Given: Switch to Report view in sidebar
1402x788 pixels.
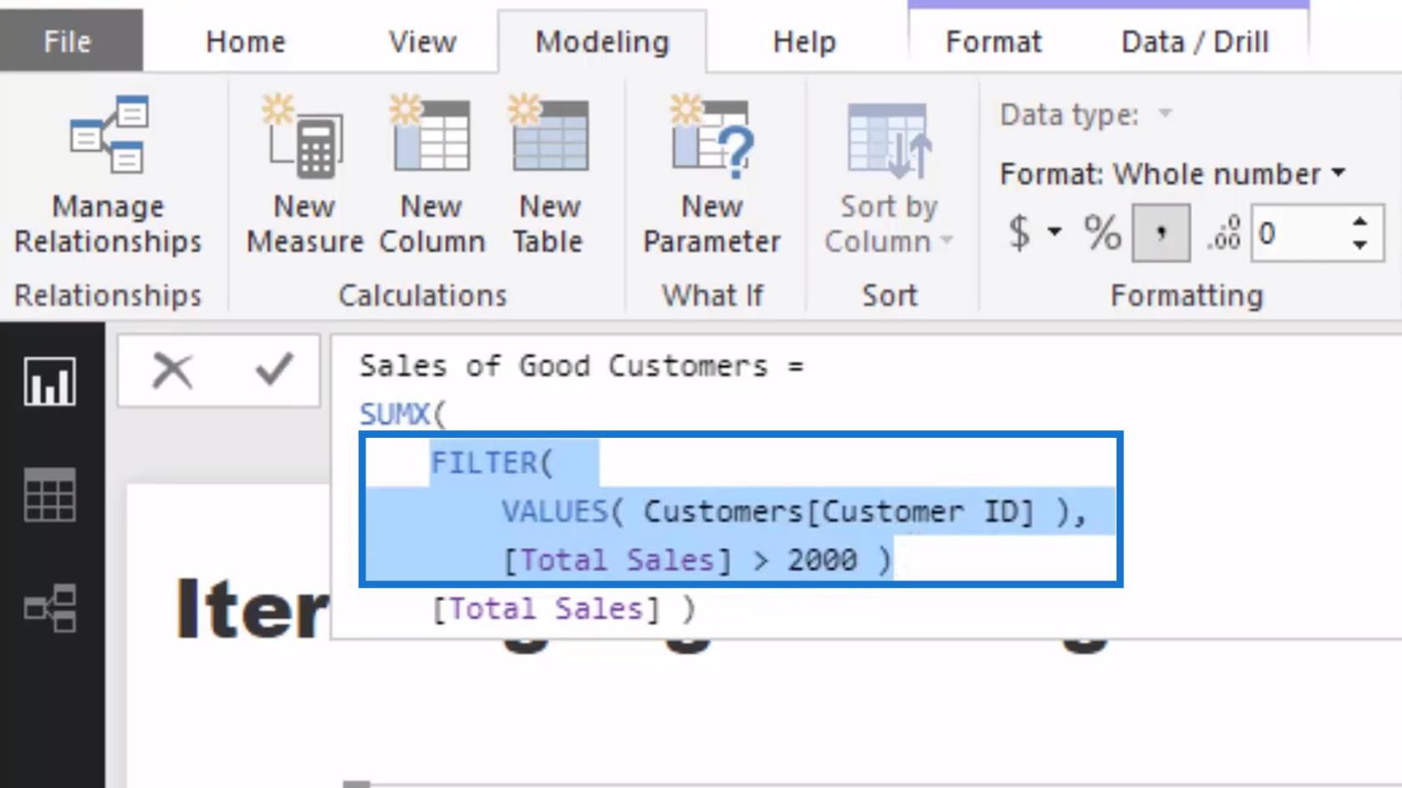Looking at the screenshot, I should 50,382.
